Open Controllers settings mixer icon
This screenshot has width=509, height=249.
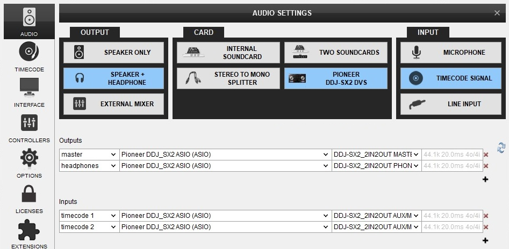(29, 123)
